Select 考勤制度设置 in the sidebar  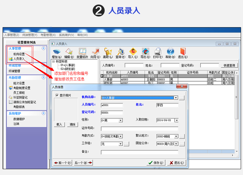pyautogui.click(x=22, y=88)
